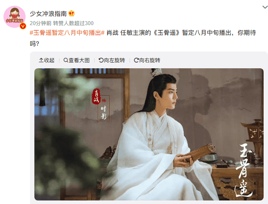
Task: Open the 少女冲浪指南 username link
Action: [48, 14]
